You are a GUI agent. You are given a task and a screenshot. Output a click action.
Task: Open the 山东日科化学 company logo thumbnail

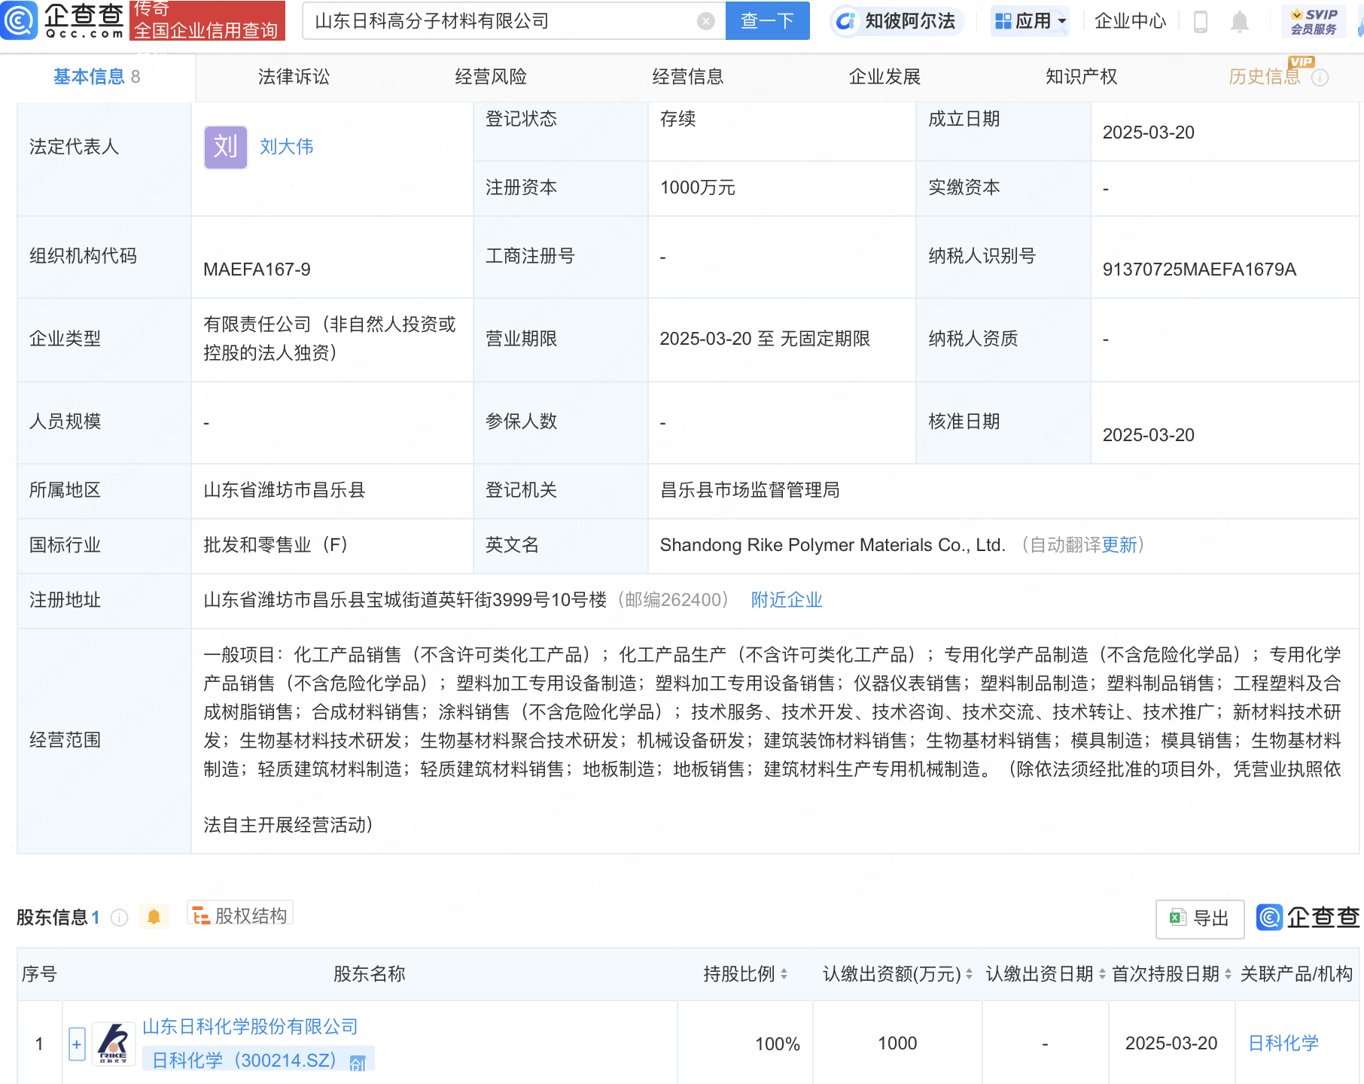[114, 1043]
